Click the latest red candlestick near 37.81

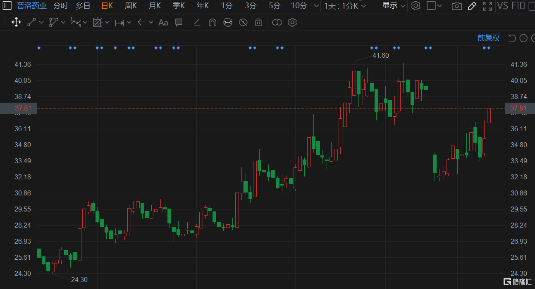pos(489,115)
